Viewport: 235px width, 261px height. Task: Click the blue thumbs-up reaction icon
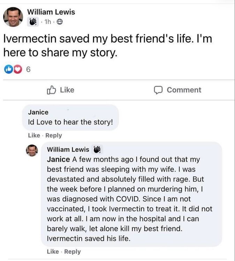click(x=7, y=70)
